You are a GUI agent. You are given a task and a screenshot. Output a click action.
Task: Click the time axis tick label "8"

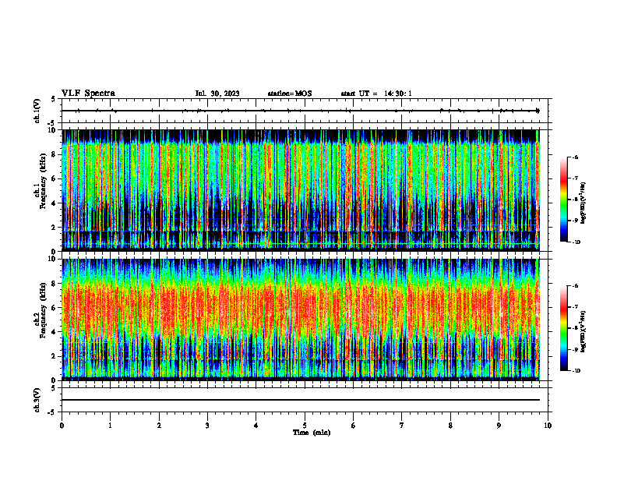tap(450, 426)
